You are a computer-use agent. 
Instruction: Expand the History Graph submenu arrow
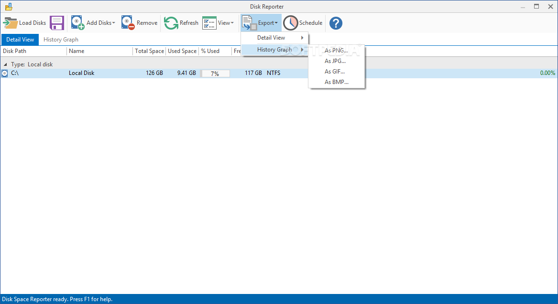[x=302, y=50]
